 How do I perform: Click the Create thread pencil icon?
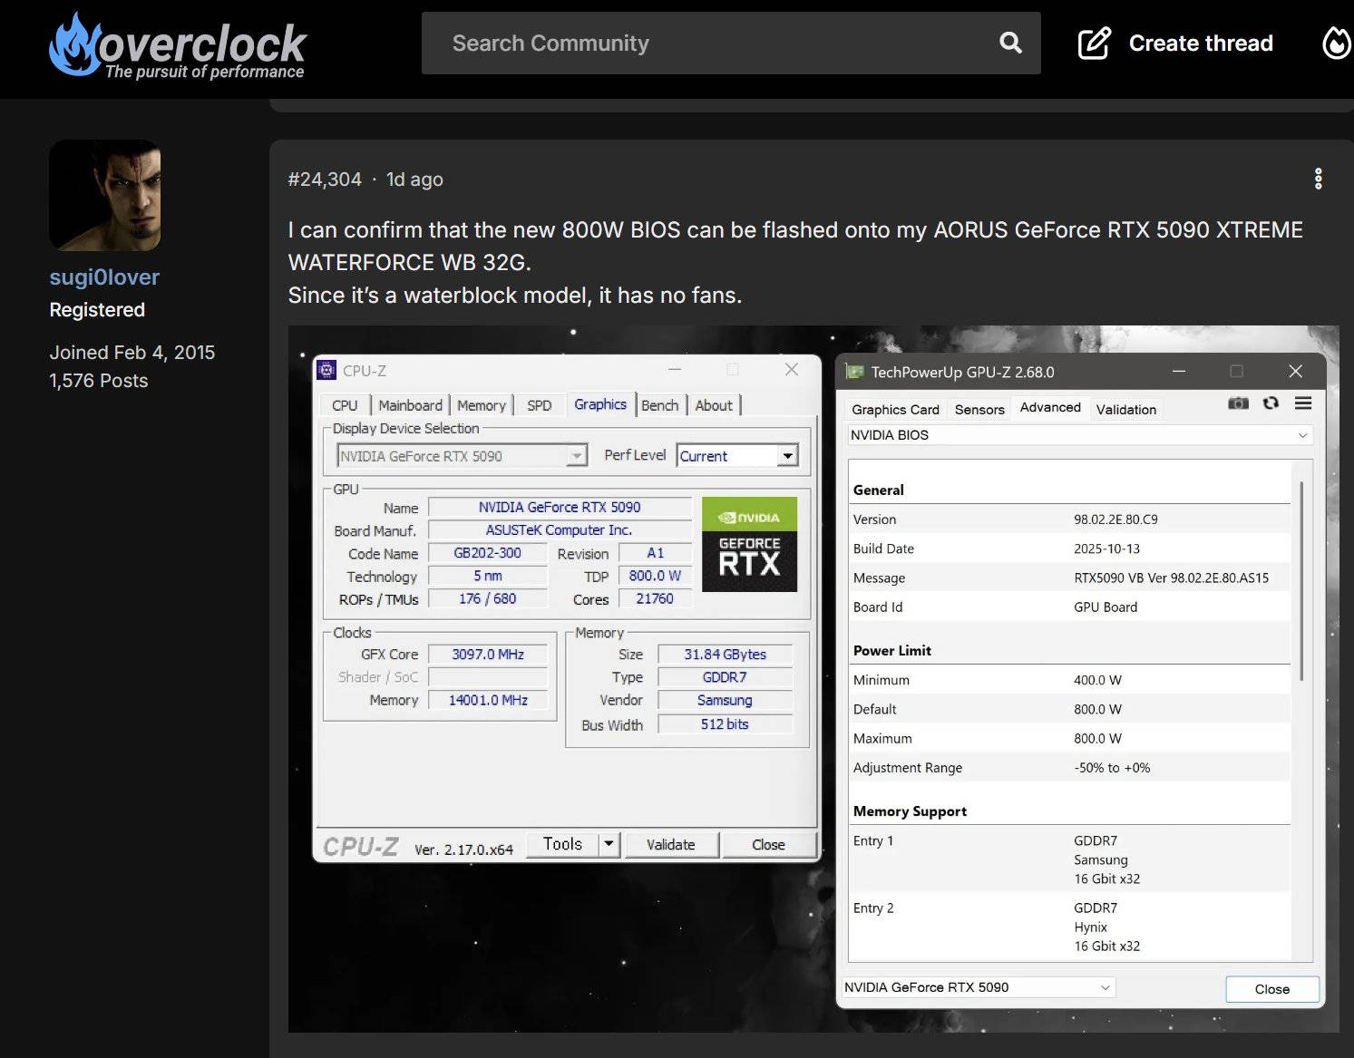pos(1094,43)
